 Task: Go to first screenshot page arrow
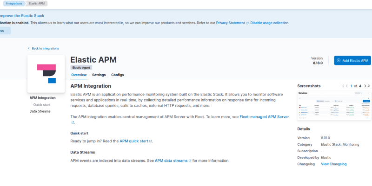[x=344, y=86]
